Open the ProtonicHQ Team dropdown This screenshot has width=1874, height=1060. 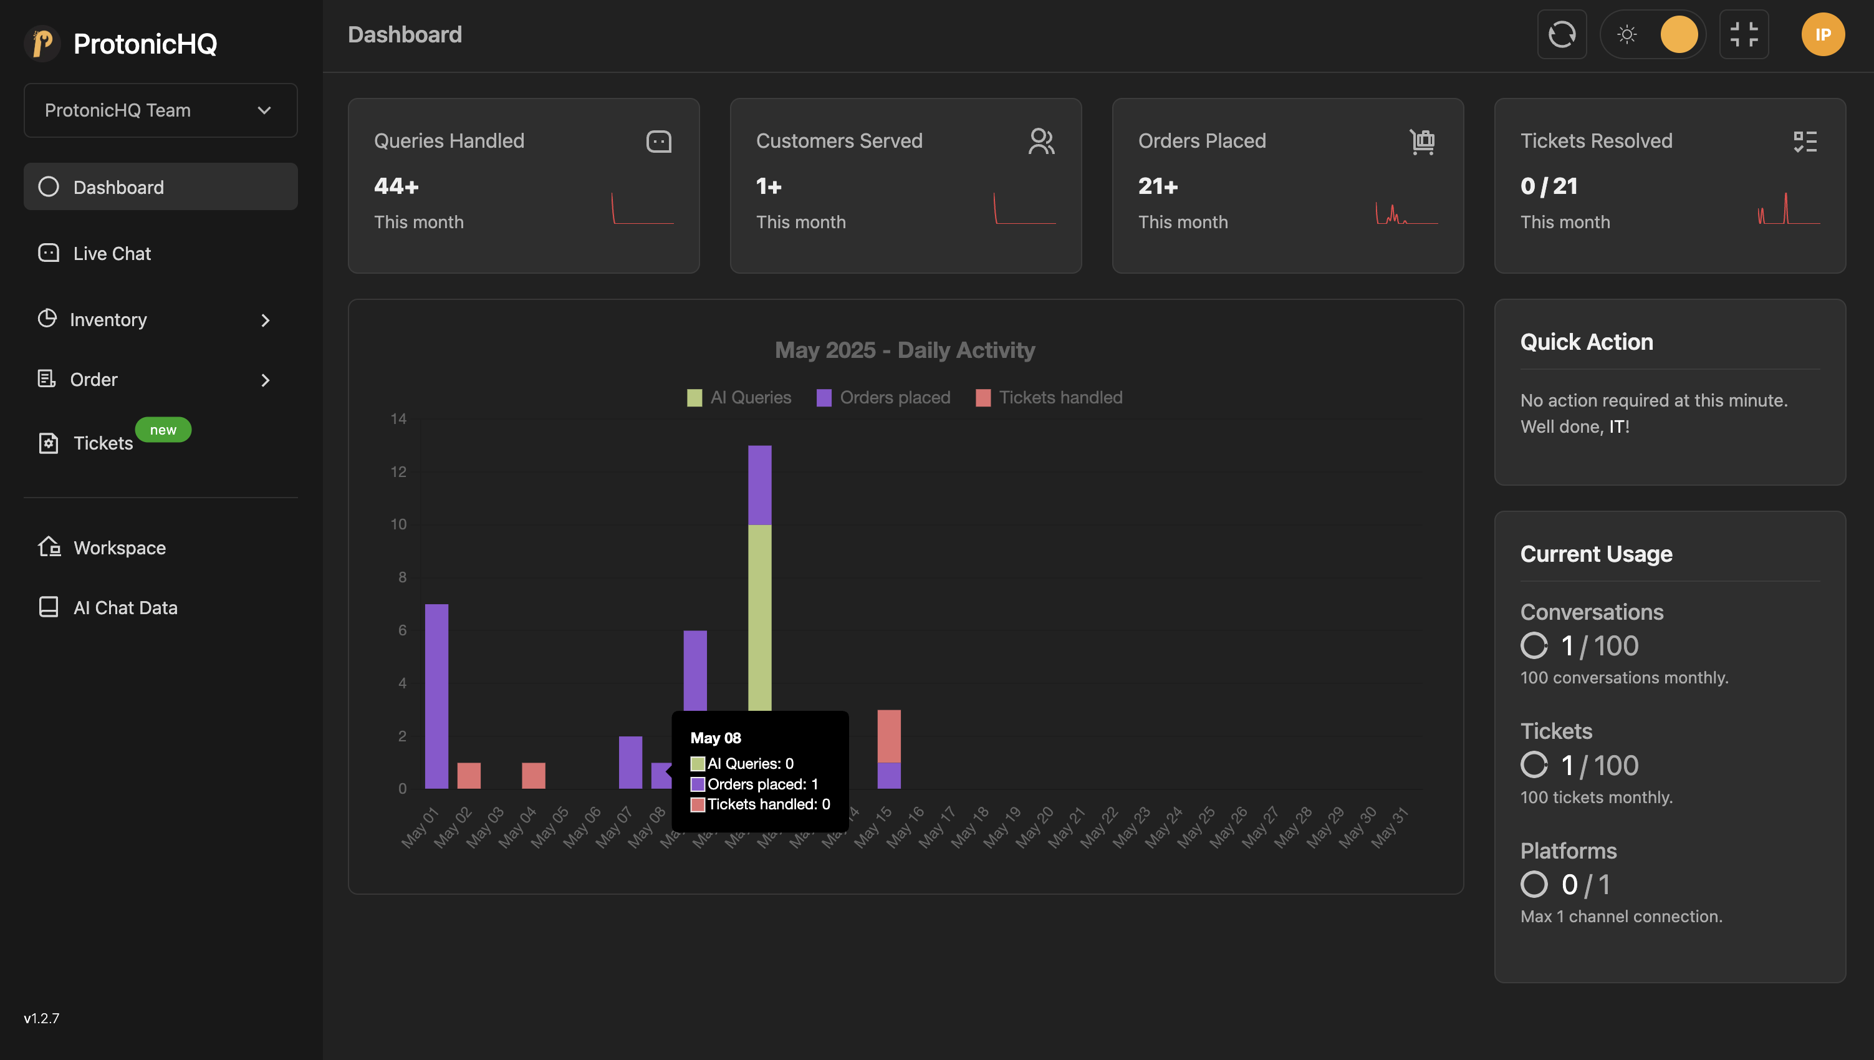160,110
